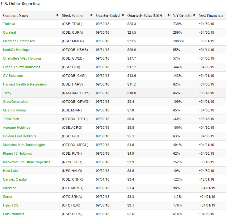Click the Next Financials column header
Viewport: 226px width, 217px height.
point(211,15)
